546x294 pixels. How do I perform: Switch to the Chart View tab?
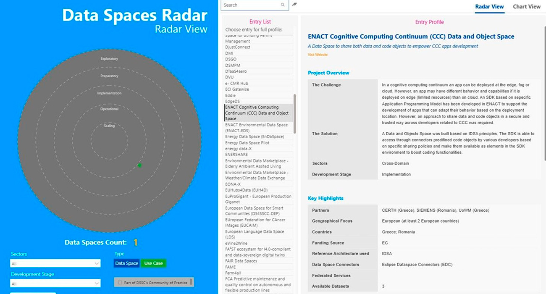coord(527,7)
